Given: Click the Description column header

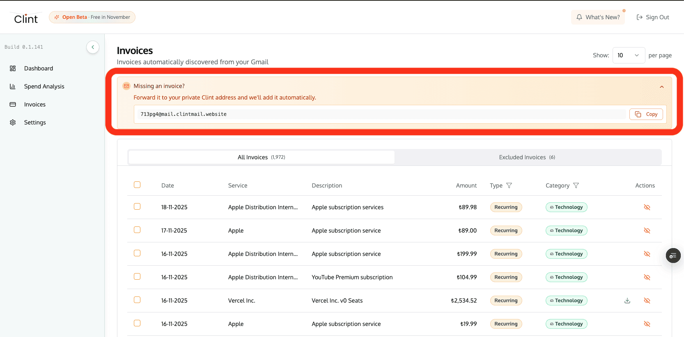Looking at the screenshot, I should coord(327,185).
